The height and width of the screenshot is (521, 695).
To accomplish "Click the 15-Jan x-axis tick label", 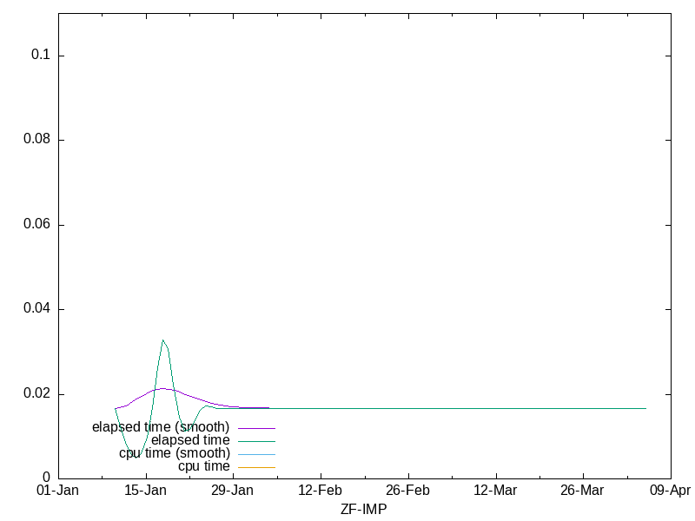I will pyautogui.click(x=145, y=491).
